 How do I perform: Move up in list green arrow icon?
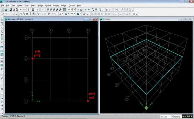(x=86, y=10)
